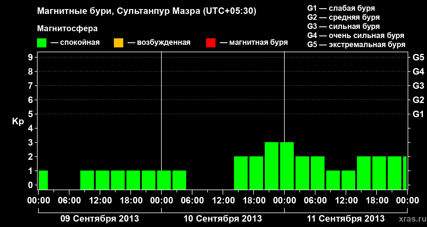Viewport: 427px width, 227px height.
Task: Click the '11 Сентября 2013' date label
Action: coord(346,218)
